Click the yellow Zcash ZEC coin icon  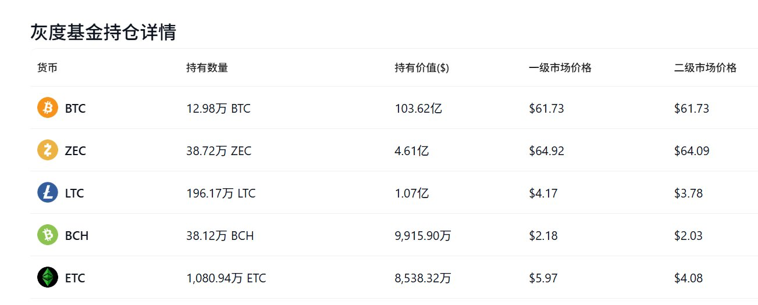pyautogui.click(x=48, y=150)
